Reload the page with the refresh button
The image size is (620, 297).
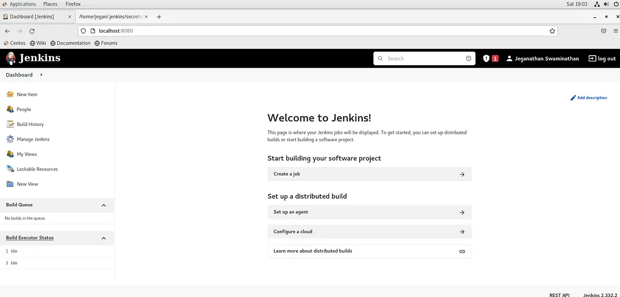tap(32, 31)
